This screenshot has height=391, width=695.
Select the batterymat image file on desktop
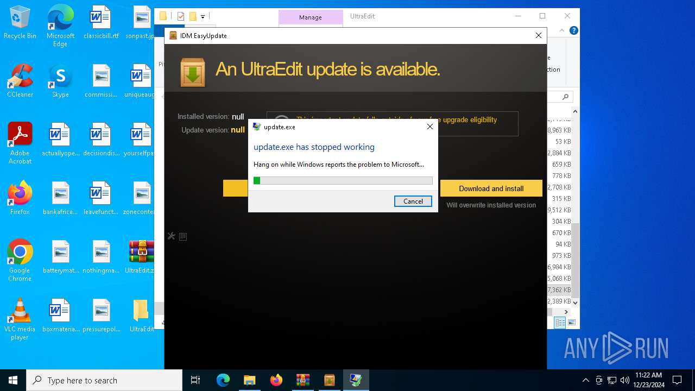coord(60,257)
